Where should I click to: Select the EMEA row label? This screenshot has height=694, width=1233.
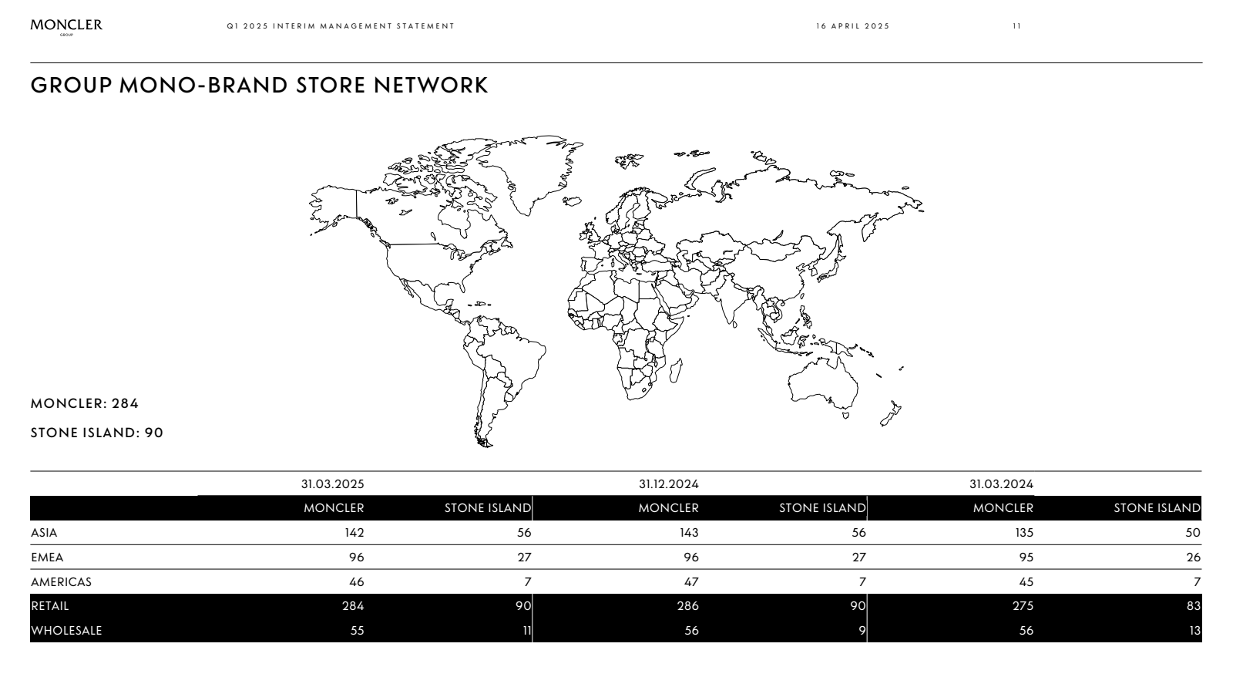point(47,558)
